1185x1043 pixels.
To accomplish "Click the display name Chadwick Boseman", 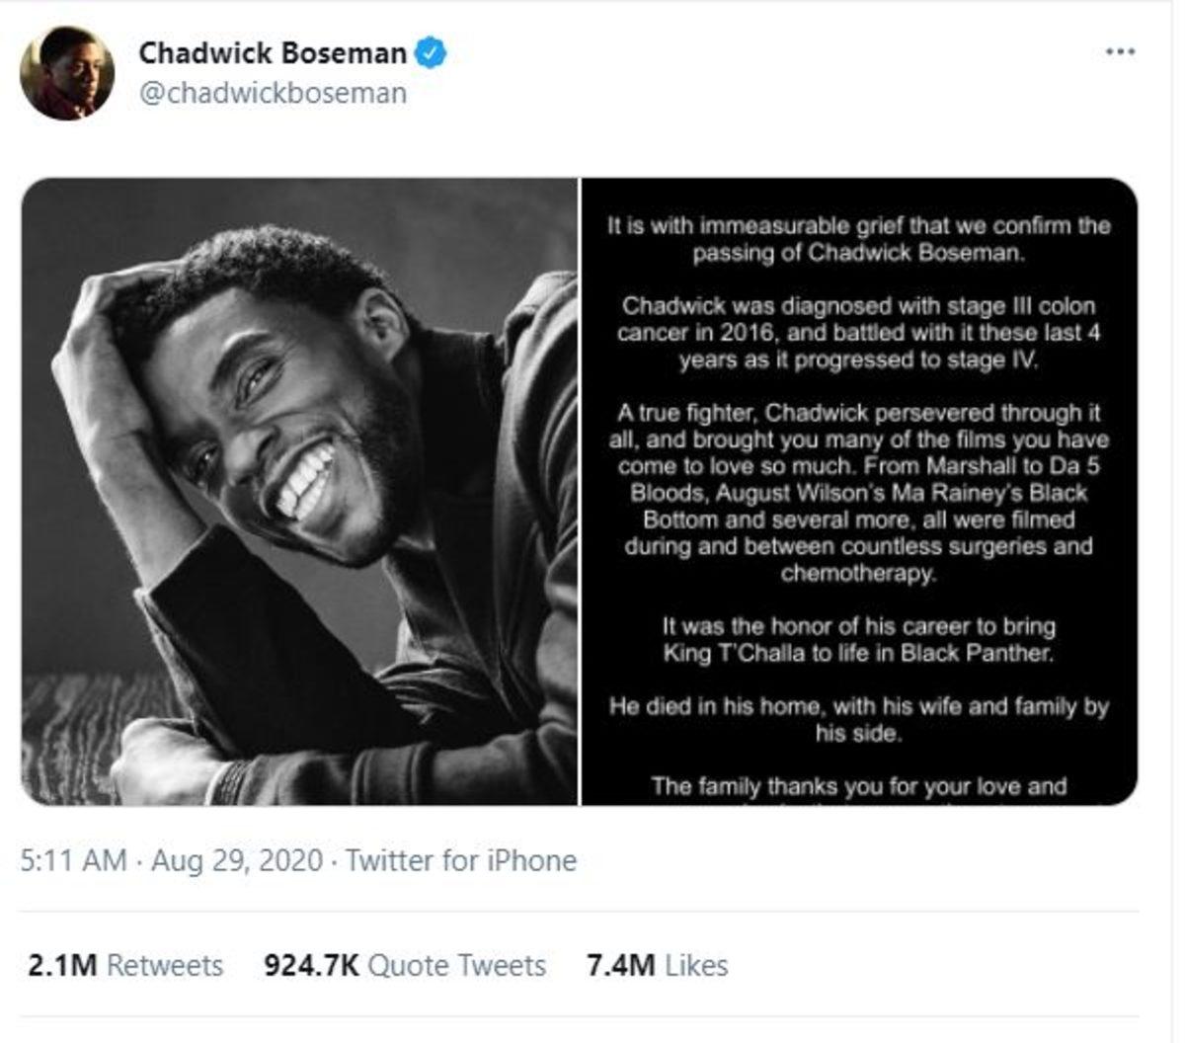I will point(273,52).
